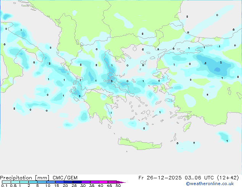The width and height of the screenshot is (242, 187).
Task: Click the island of Crete on the map
Action: (140, 143)
